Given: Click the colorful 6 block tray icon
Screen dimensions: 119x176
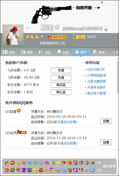Looking at the screenshot, I should pyautogui.click(x=52, y=170).
